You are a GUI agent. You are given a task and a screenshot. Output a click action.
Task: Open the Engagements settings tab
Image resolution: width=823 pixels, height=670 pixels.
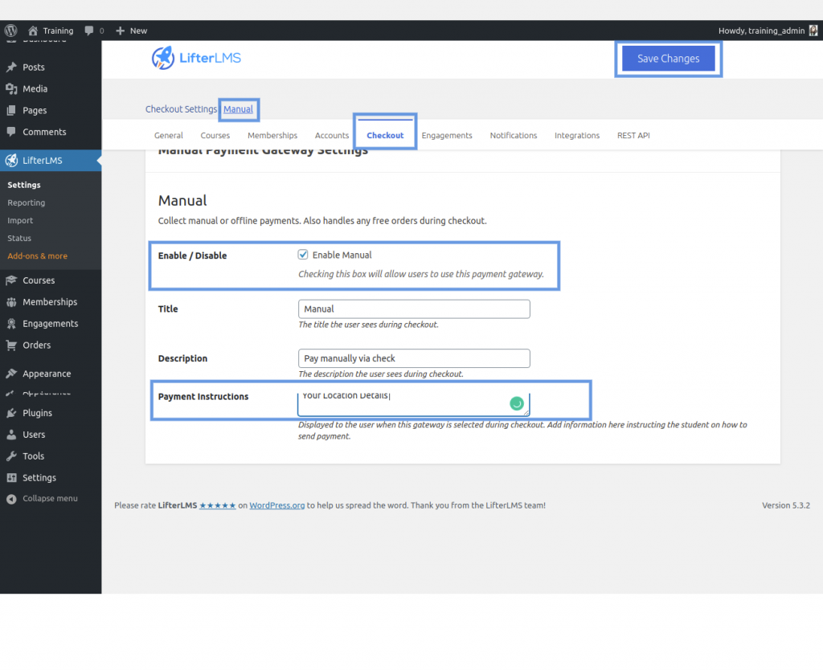coord(447,135)
